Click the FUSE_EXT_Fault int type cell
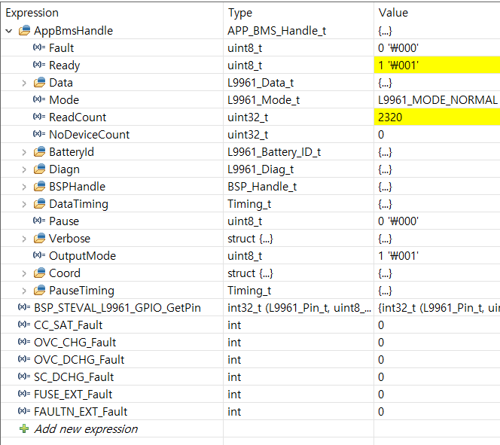This screenshot has width=500, height=445. pyautogui.click(x=234, y=395)
